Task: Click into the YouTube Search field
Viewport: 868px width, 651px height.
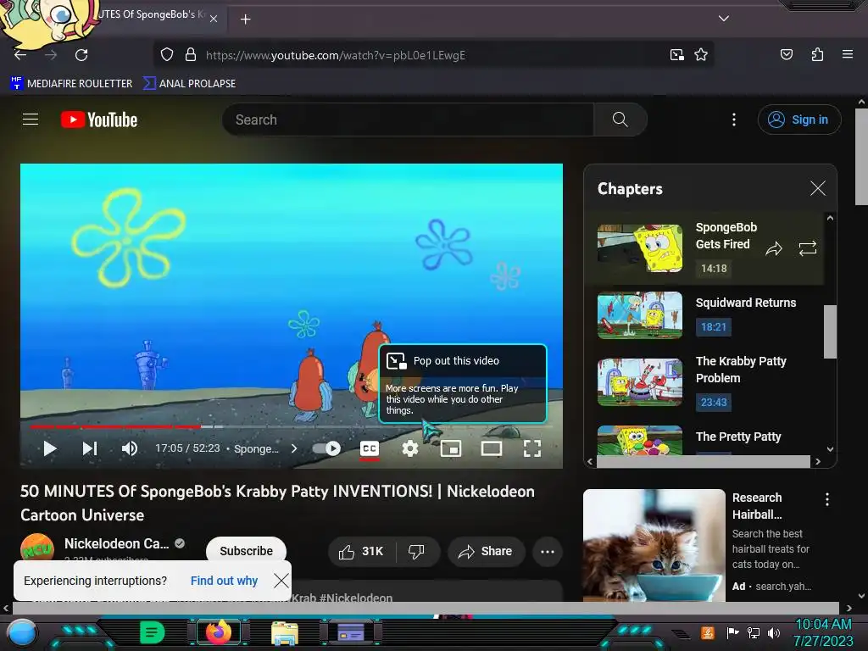Action: click(x=408, y=120)
